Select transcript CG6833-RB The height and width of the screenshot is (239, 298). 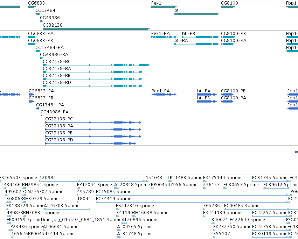[41, 41]
